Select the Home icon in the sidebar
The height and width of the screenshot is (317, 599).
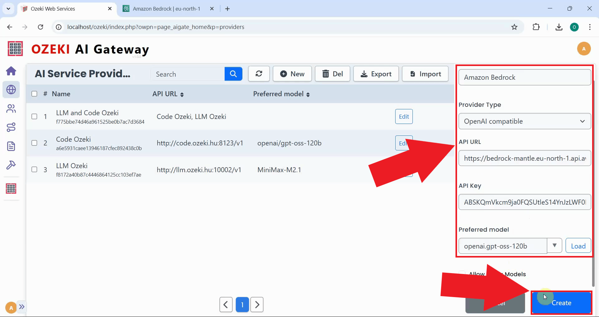[x=11, y=71]
